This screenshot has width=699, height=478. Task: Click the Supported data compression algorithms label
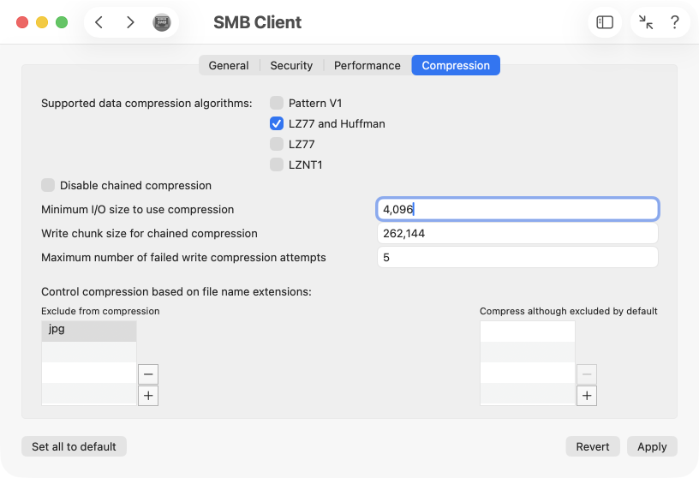coord(146,103)
